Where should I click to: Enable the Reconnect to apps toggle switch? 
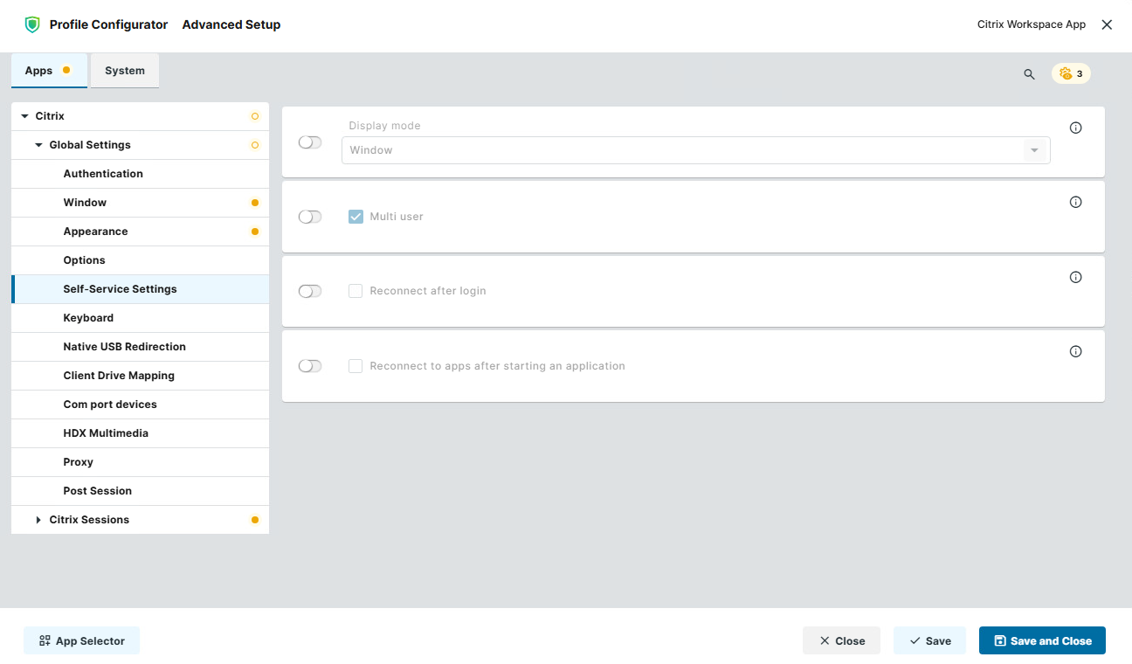tap(310, 366)
